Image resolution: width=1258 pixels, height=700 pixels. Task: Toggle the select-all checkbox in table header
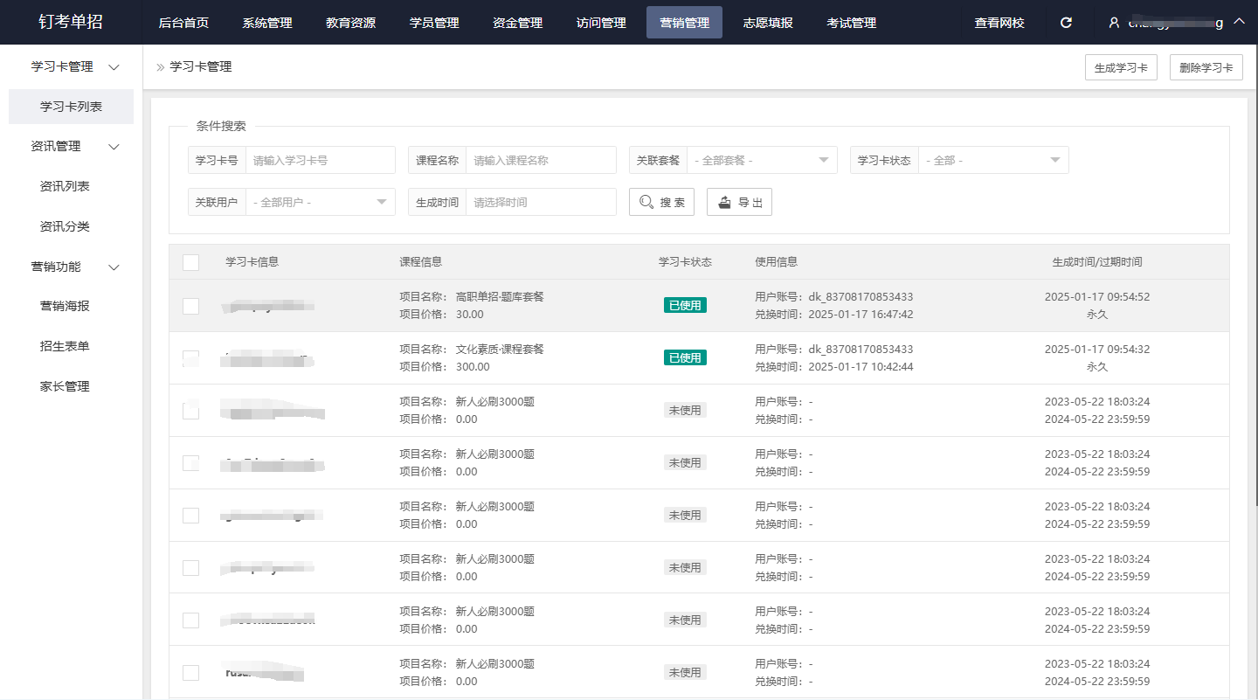tap(190, 262)
